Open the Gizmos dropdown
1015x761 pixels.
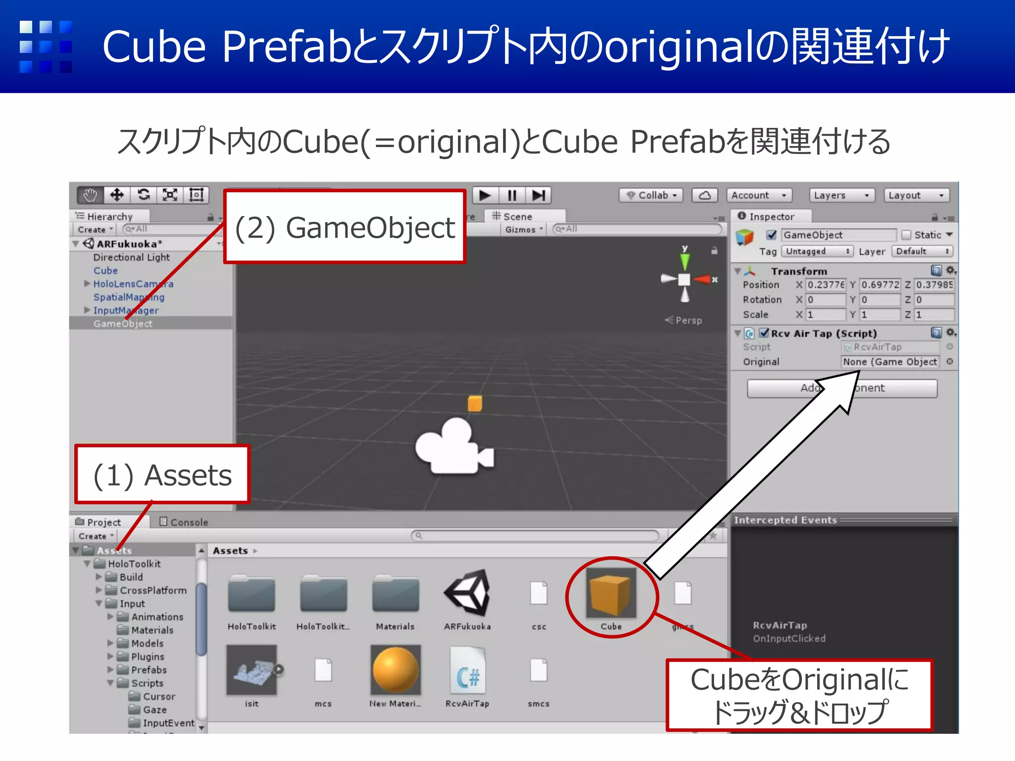pos(524,229)
